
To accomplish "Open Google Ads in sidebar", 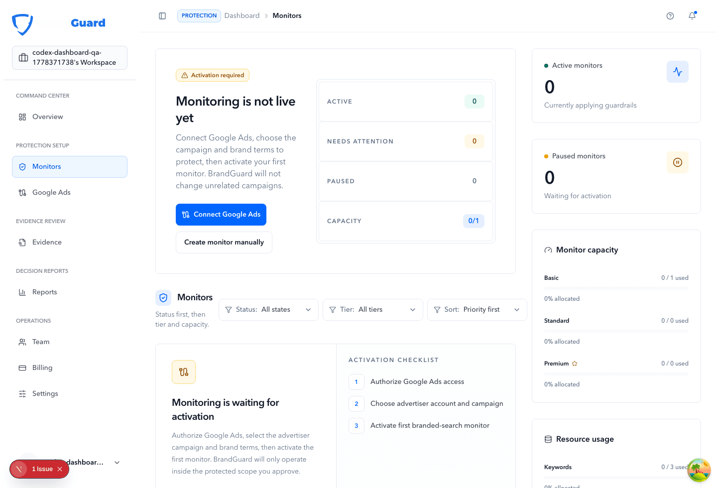I will (70, 193).
